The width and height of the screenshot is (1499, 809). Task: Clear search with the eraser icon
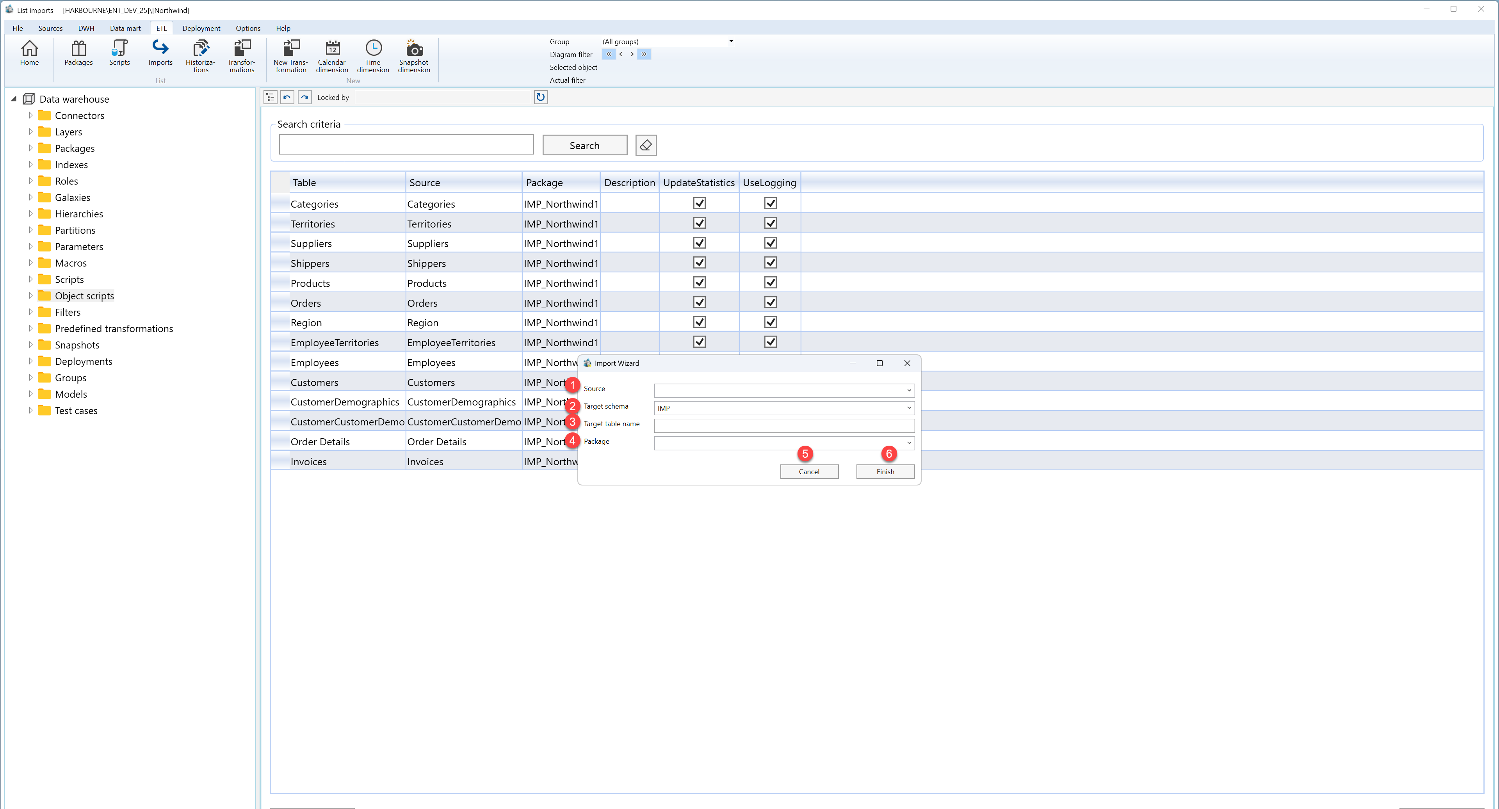click(646, 146)
